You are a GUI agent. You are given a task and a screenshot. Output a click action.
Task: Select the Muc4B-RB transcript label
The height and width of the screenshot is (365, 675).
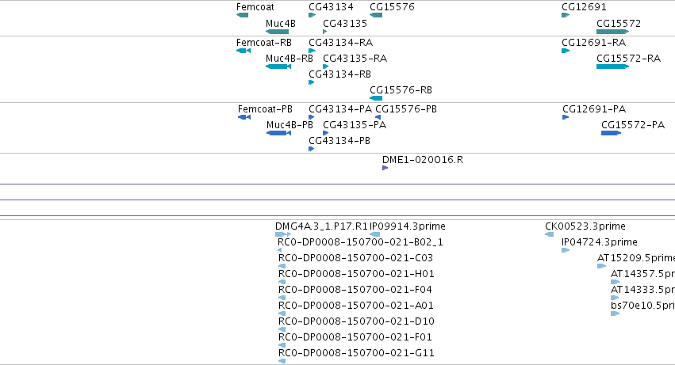tap(290, 58)
